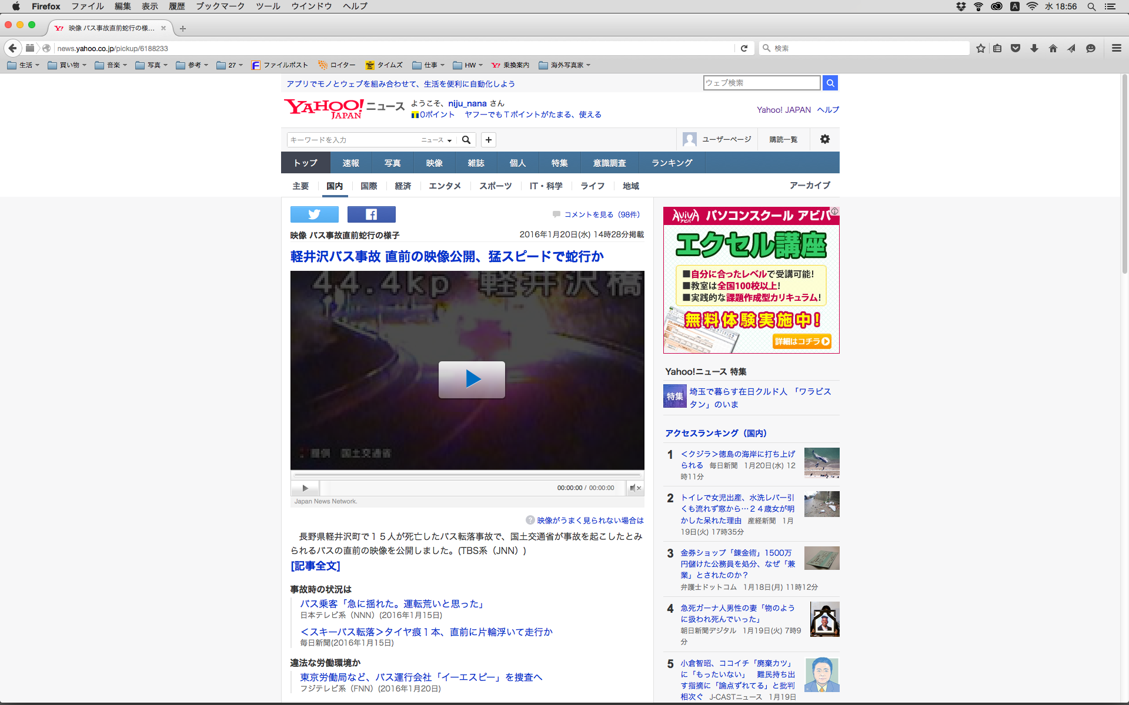Switch to the 経済 category tab

click(403, 186)
